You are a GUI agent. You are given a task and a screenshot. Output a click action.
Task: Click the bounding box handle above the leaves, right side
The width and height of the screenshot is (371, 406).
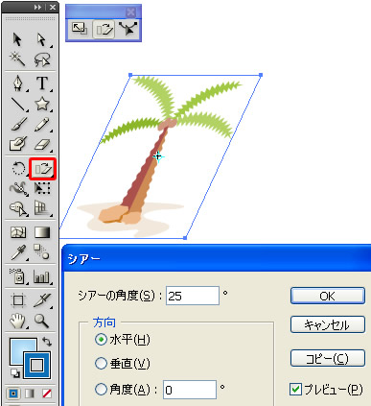coord(261,75)
